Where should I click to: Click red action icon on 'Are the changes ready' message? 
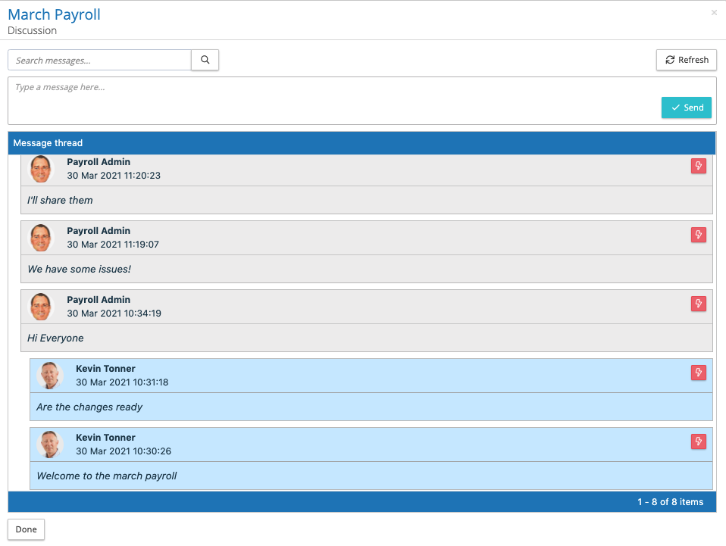pos(698,373)
